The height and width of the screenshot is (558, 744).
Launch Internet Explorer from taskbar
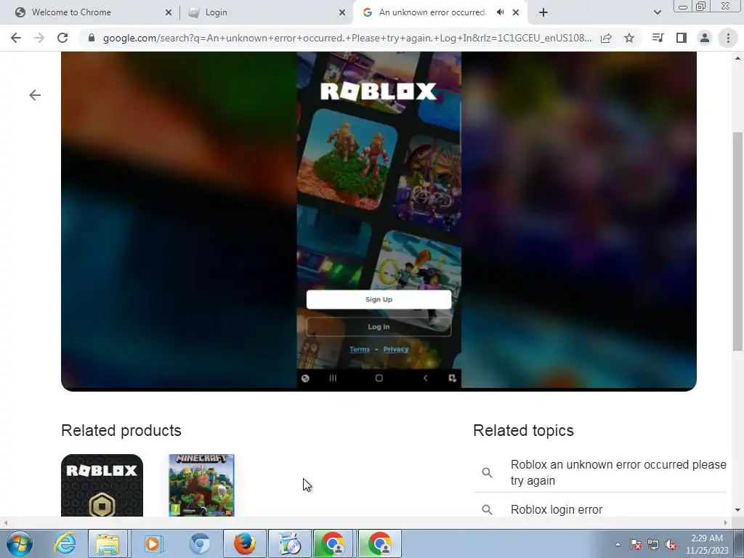(x=65, y=543)
